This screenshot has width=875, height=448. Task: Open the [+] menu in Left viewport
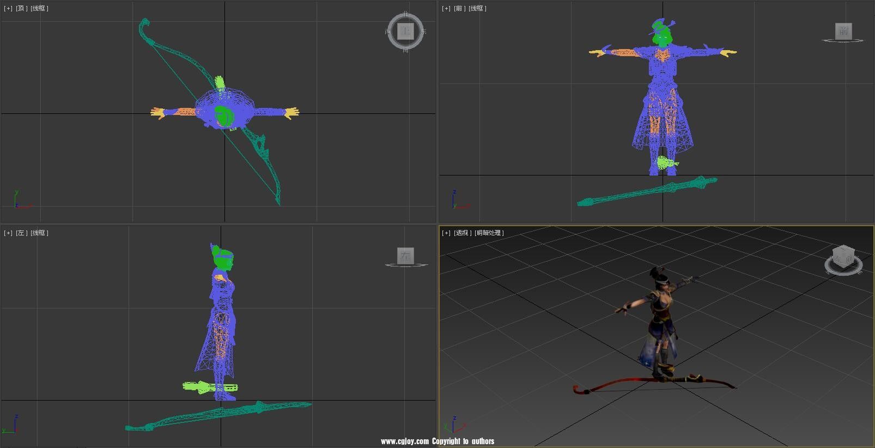[8, 233]
